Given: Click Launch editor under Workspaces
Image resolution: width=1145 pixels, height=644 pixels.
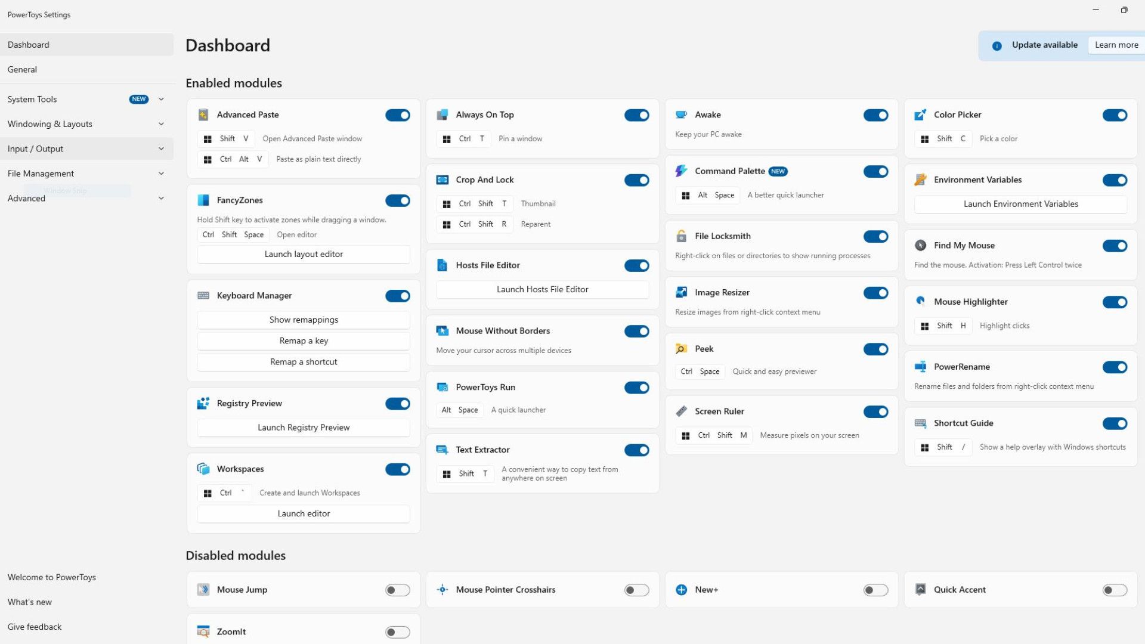Looking at the screenshot, I should tap(304, 513).
